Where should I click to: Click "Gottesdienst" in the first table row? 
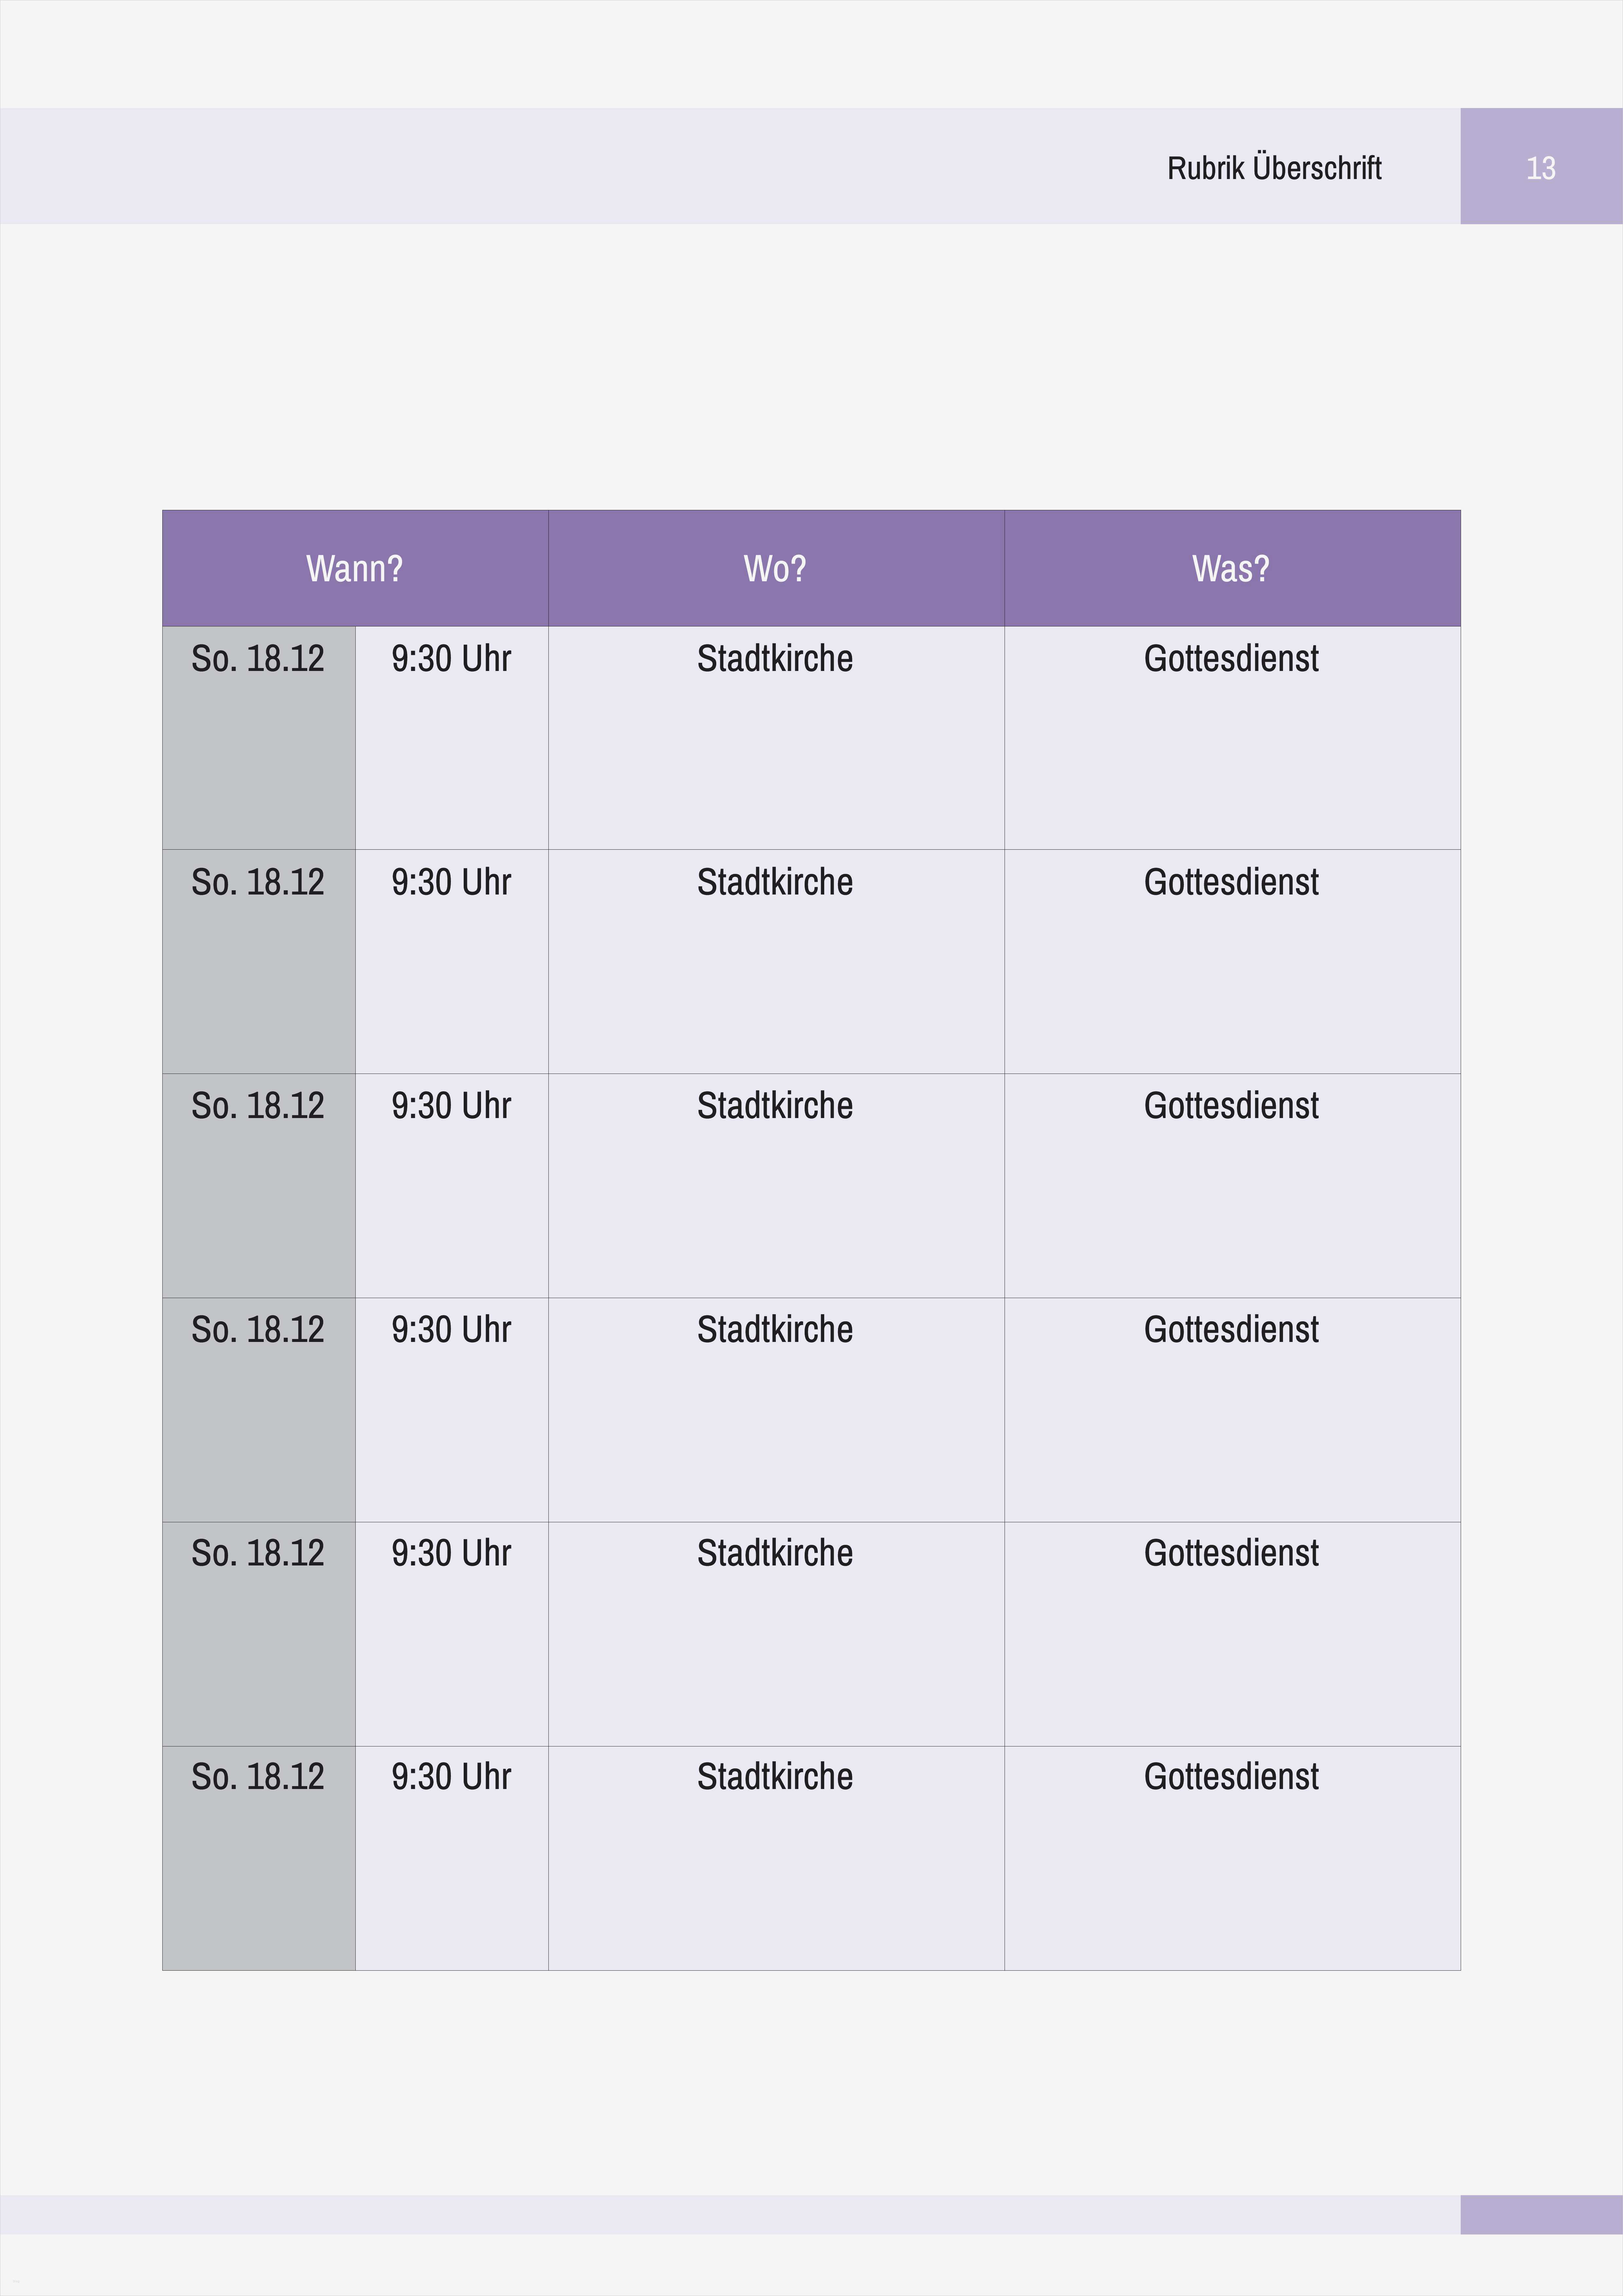[x=1231, y=659]
